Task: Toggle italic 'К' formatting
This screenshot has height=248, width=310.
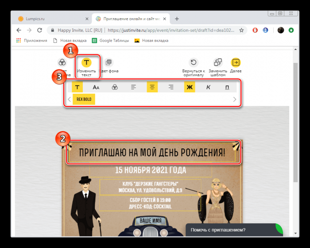Action: click(208, 87)
